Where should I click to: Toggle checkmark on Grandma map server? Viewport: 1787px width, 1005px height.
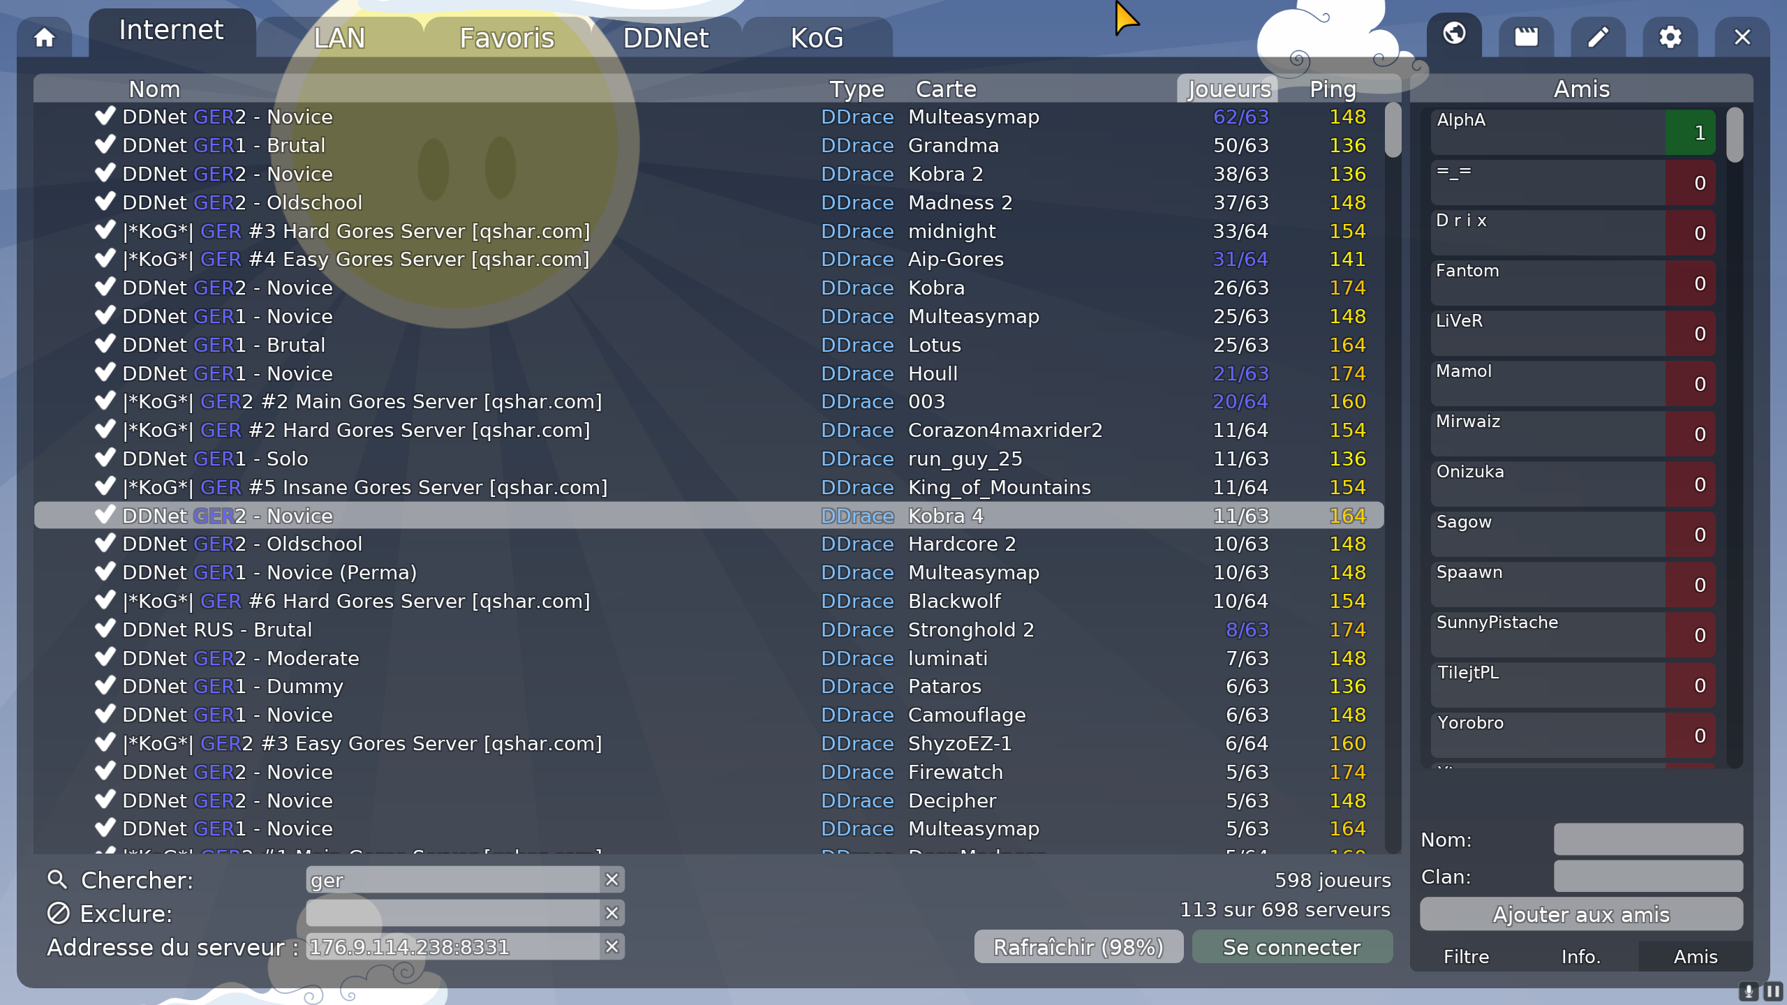click(105, 145)
